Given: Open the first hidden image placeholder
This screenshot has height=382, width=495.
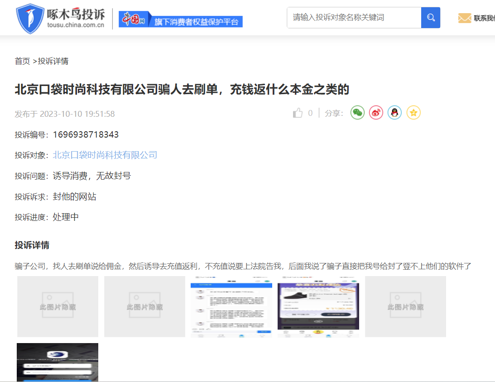Looking at the screenshot, I should [58, 306].
